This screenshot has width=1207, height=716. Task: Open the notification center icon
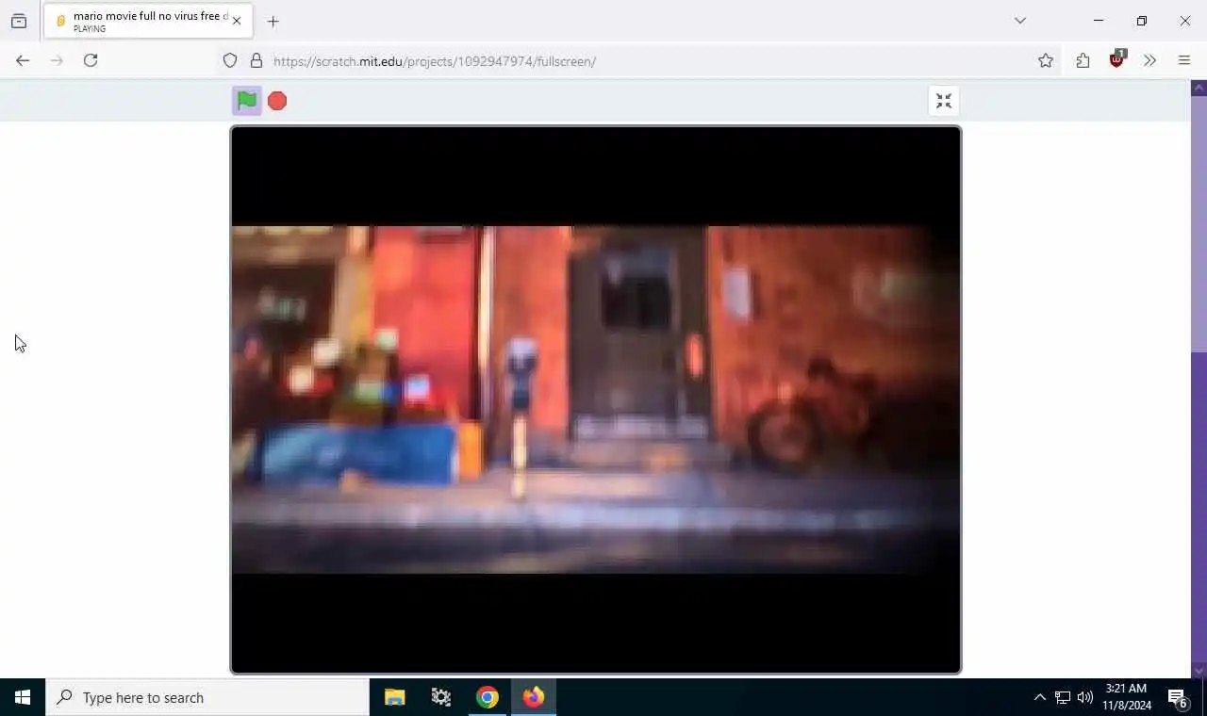[1178, 697]
